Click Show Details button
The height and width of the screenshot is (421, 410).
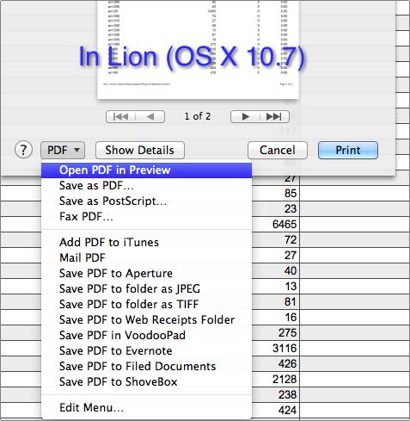[140, 150]
